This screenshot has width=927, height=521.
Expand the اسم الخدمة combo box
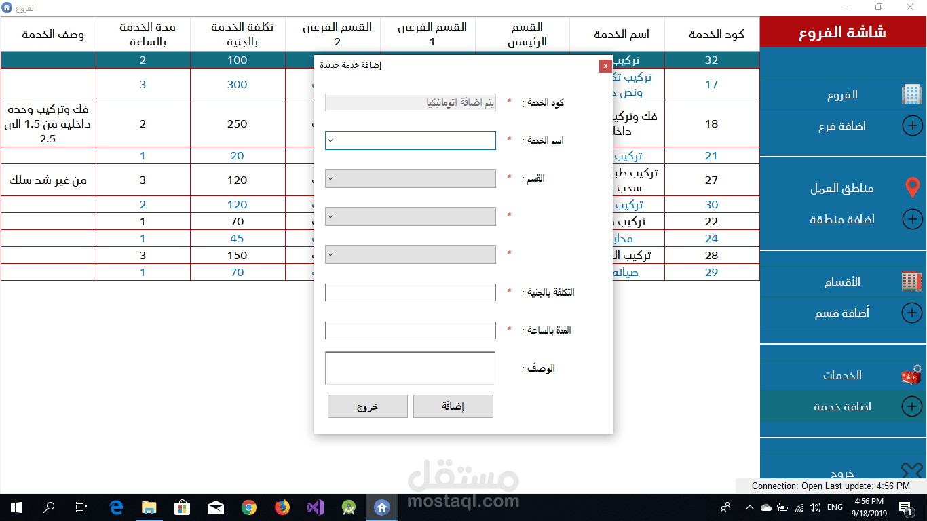[x=330, y=140]
